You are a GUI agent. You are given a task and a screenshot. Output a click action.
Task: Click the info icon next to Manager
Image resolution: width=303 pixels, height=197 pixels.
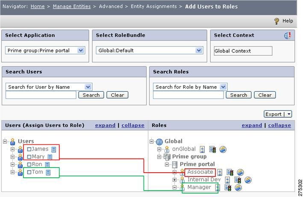(x=218, y=188)
